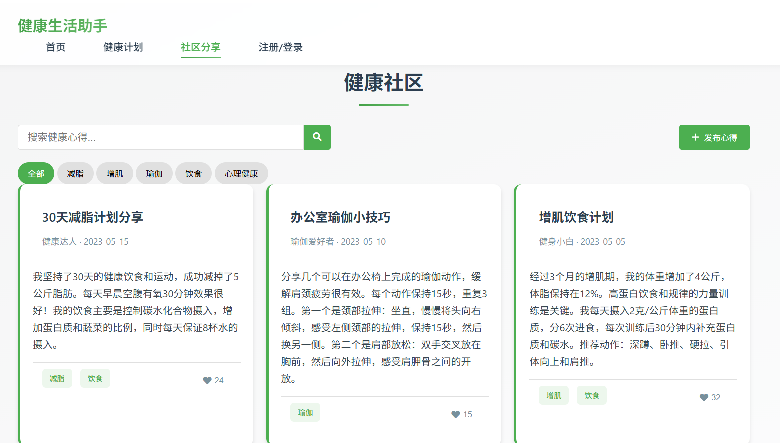780x443 pixels.
Task: Click the search magnifier icon button
Action: pos(317,137)
